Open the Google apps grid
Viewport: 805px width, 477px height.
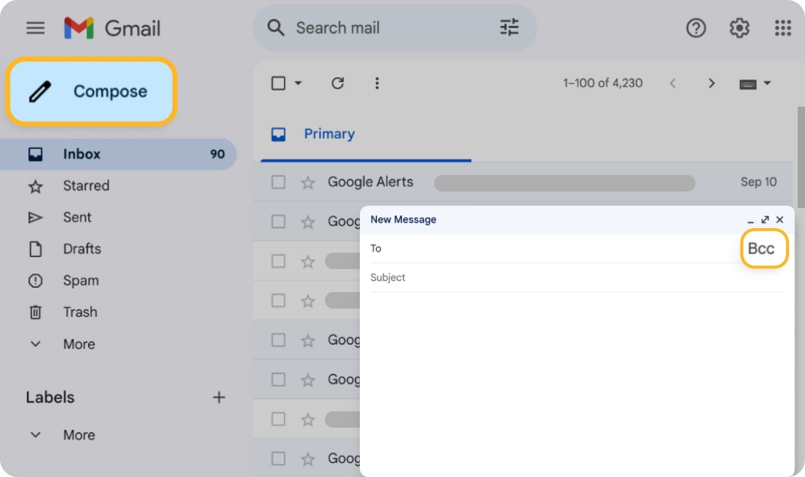point(783,28)
